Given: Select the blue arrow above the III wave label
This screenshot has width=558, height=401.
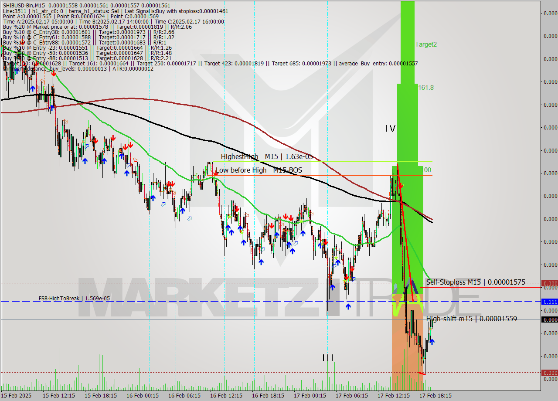Looking at the screenshot, I should click(x=332, y=287).
